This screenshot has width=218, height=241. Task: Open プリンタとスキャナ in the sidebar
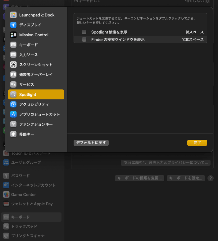[31, 236]
